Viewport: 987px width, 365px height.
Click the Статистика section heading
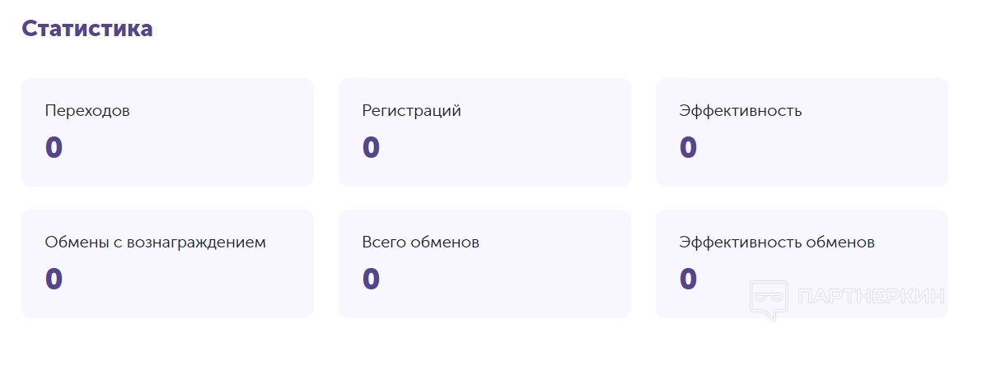tap(87, 28)
